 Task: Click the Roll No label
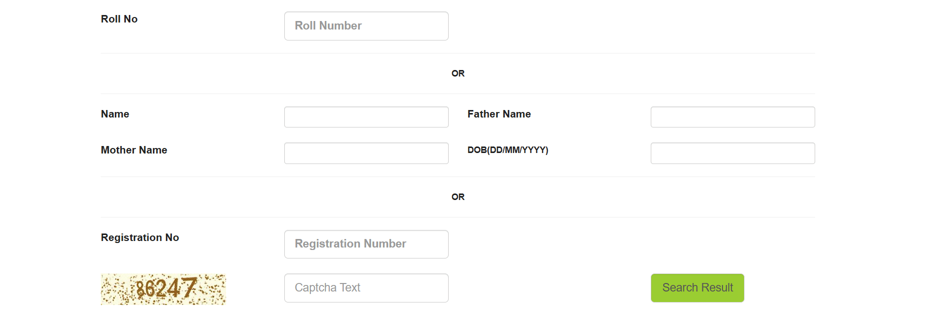click(119, 19)
